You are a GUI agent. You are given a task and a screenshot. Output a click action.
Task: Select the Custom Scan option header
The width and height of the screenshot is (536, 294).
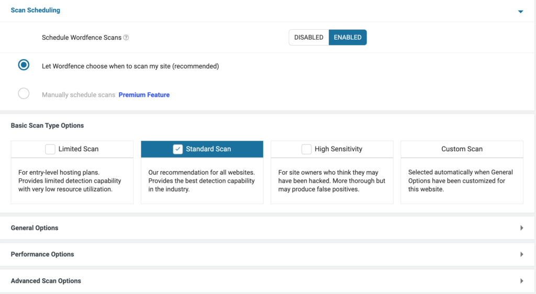(462, 149)
